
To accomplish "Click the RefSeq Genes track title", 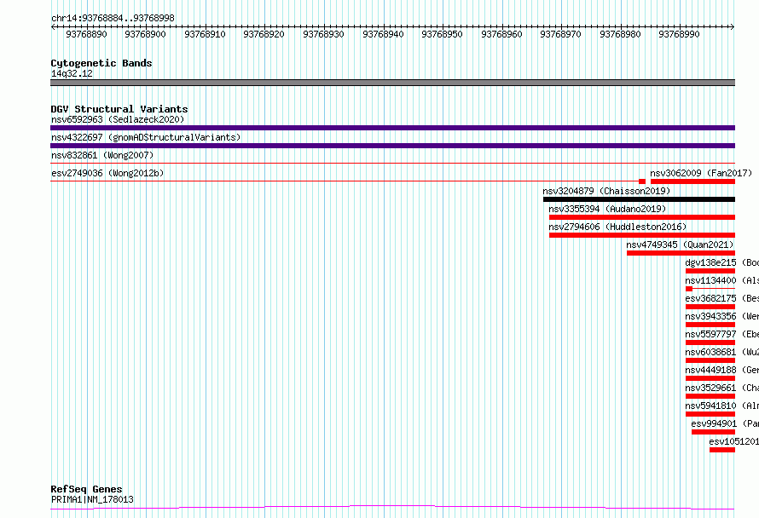I will pos(86,489).
